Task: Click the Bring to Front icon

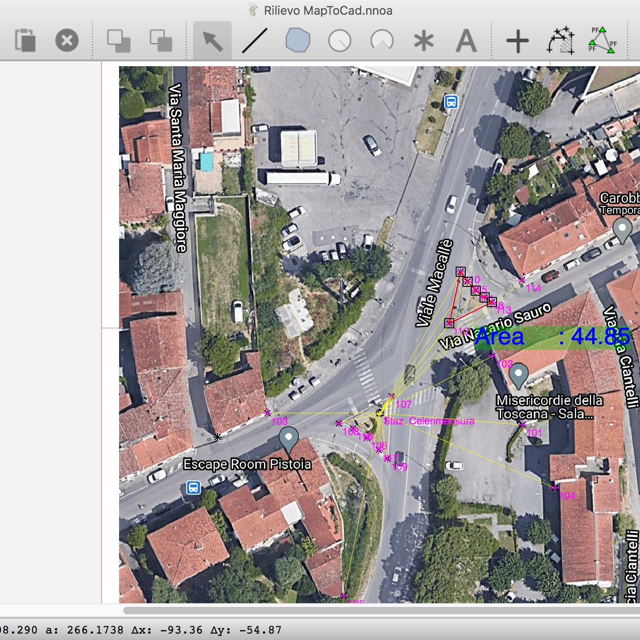Action: point(119,40)
